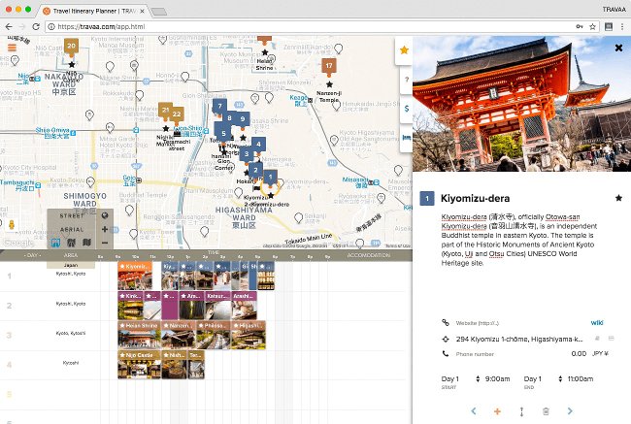Toggle the middle map layer icon
The image size is (631, 424).
pos(71,243)
